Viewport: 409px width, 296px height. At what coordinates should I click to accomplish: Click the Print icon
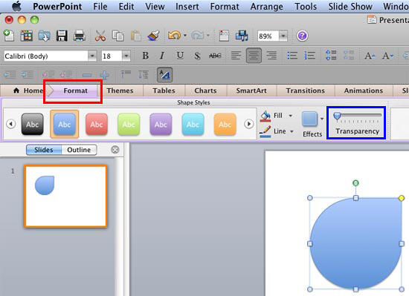[x=80, y=36]
